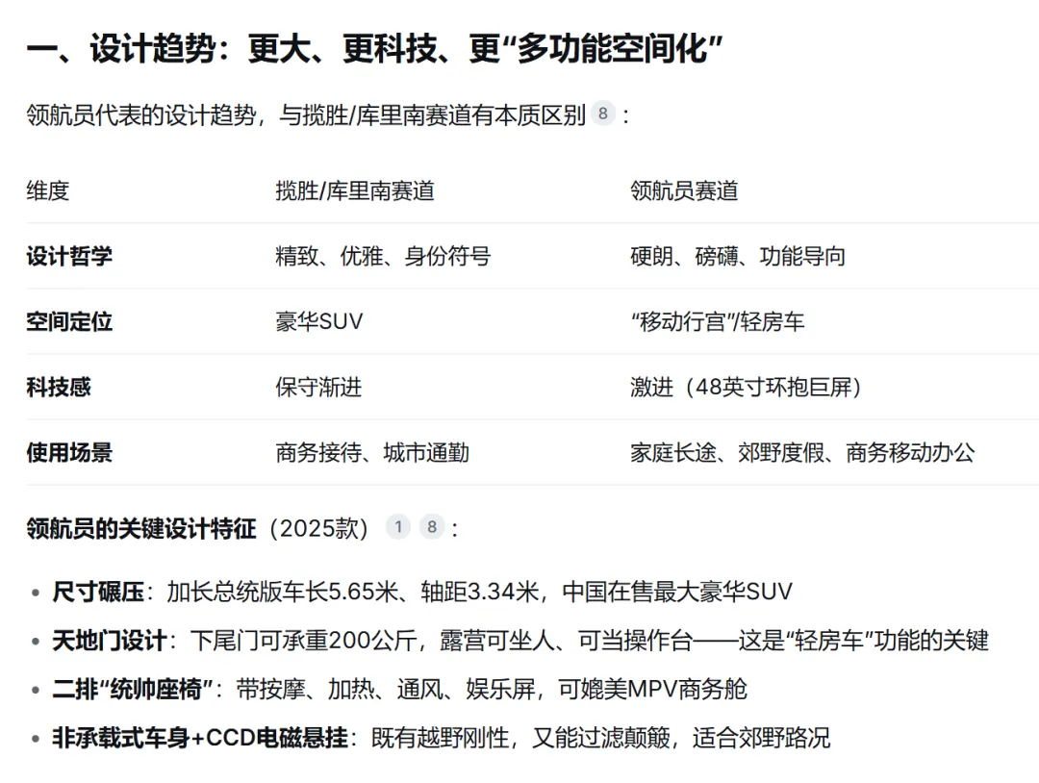1039x783 pixels.
Task: Click the intro sentence starting 领航员代表的设计趋势
Action: 306,115
